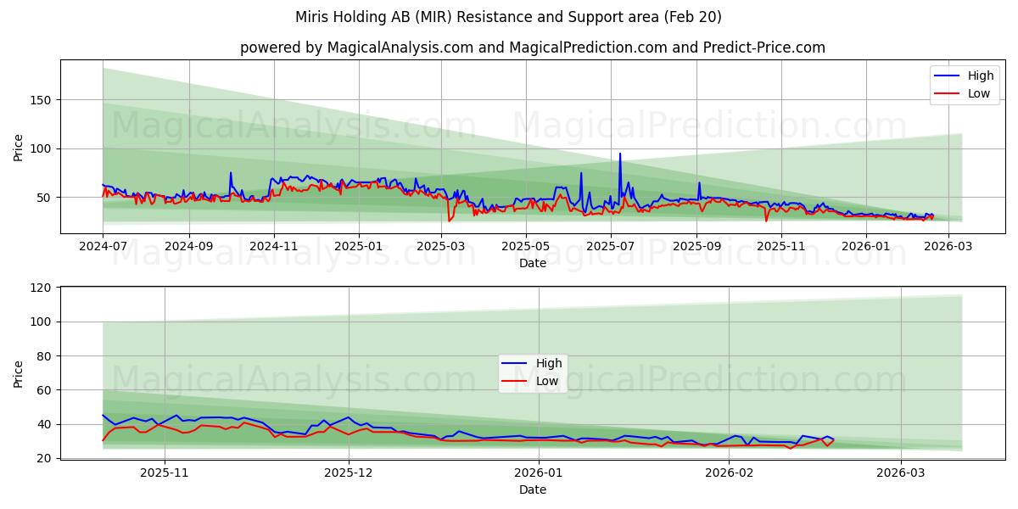Screen dimensions: 1018x509
Task: Click the 'Price' axis label of the top chart
Action: tap(19, 147)
